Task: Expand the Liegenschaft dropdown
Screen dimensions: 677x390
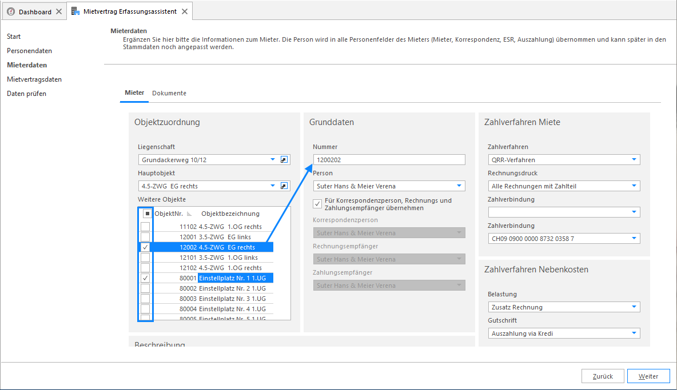Action: coord(272,160)
